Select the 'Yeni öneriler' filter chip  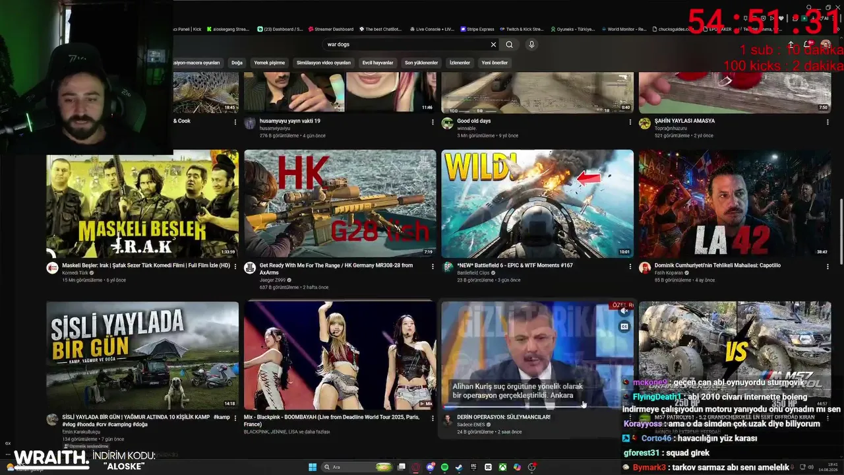tap(495, 63)
